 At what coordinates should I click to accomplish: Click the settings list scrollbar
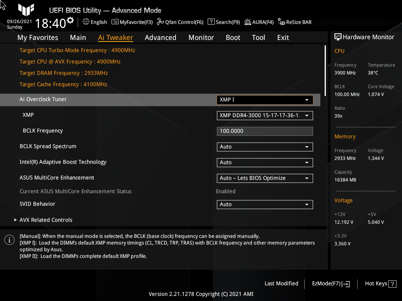point(325,71)
